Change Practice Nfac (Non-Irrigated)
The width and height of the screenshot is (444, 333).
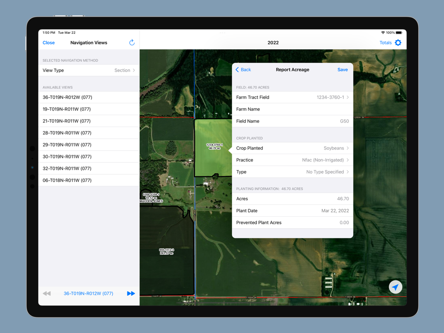pos(293,160)
